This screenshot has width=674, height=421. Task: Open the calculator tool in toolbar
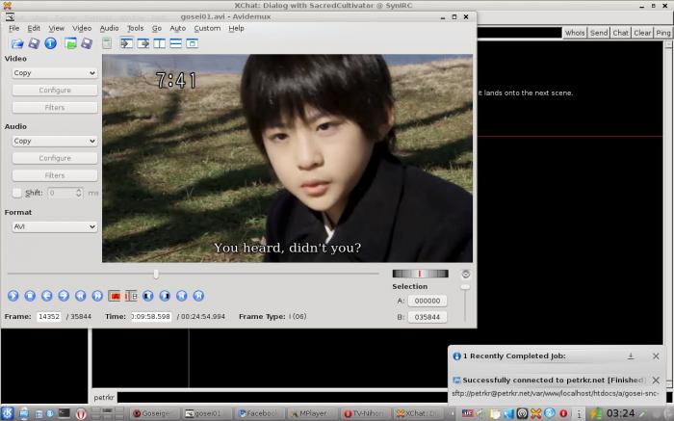[107, 43]
